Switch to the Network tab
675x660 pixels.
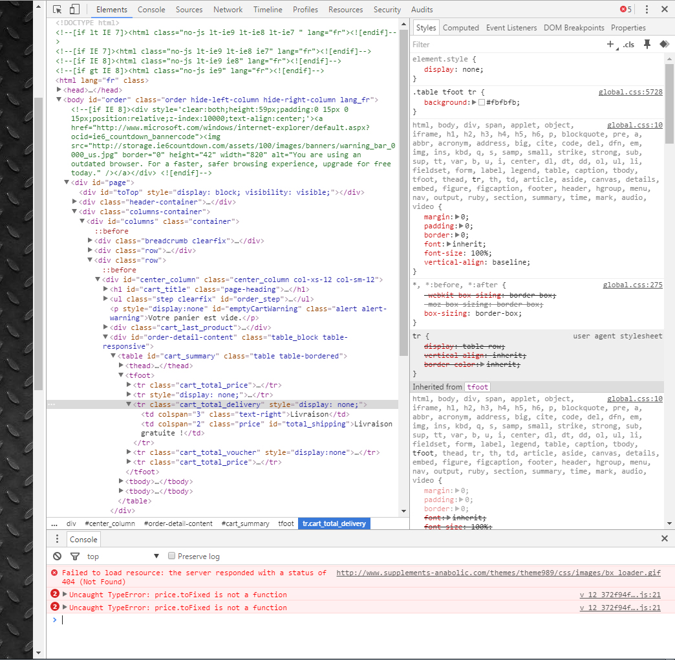[x=228, y=10]
